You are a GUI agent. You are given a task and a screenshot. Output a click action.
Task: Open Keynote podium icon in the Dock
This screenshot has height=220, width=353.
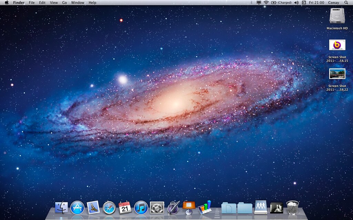[189, 207]
